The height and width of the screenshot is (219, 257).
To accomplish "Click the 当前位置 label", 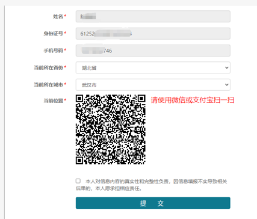I will coord(54,100).
